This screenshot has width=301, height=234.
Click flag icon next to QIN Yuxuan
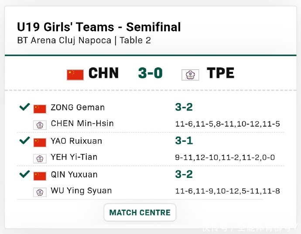pyautogui.click(x=40, y=175)
